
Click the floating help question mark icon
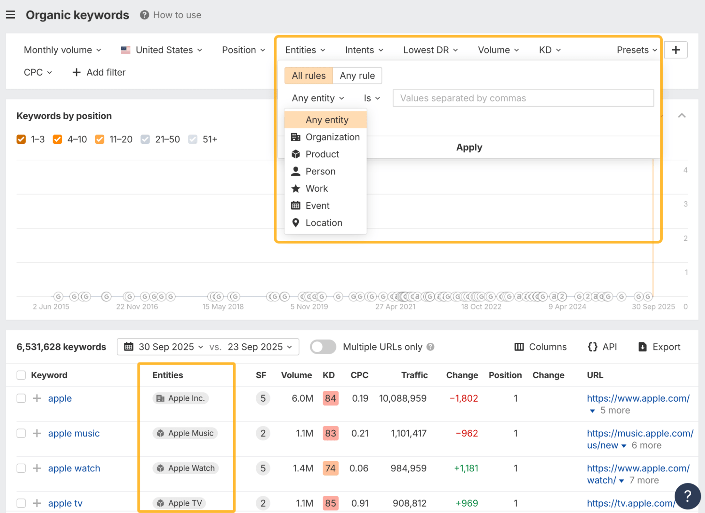tap(687, 496)
